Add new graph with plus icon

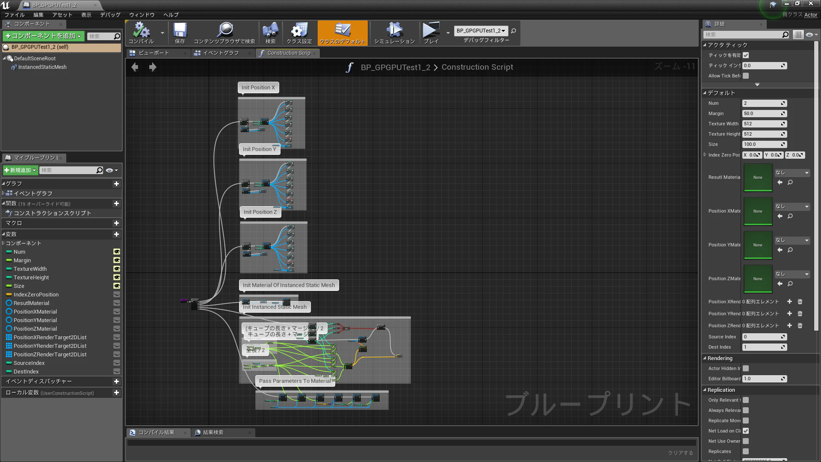click(116, 184)
